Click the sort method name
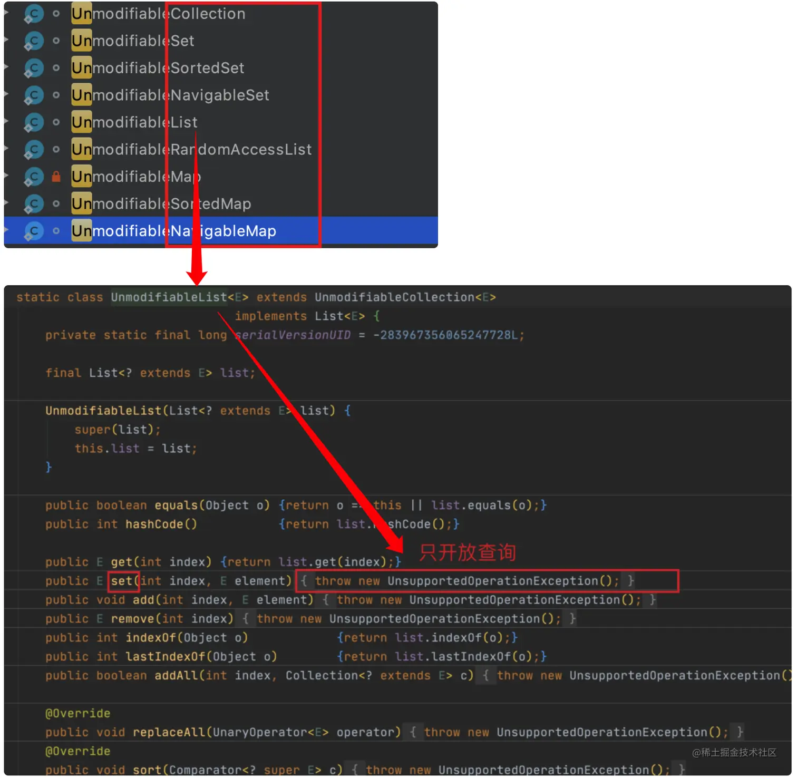This screenshot has height=778, width=797. (147, 770)
